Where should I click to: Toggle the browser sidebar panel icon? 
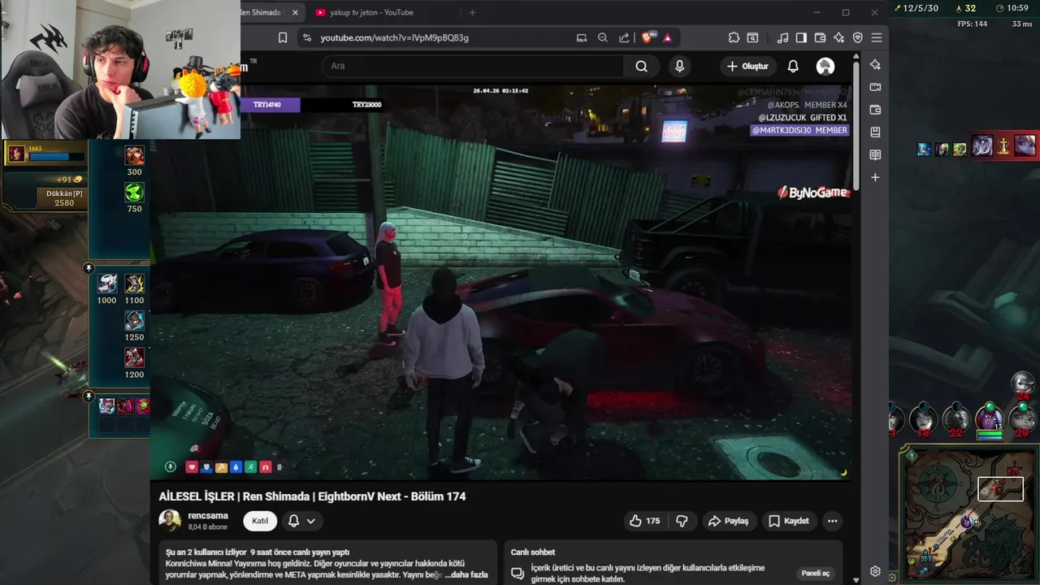801,37
